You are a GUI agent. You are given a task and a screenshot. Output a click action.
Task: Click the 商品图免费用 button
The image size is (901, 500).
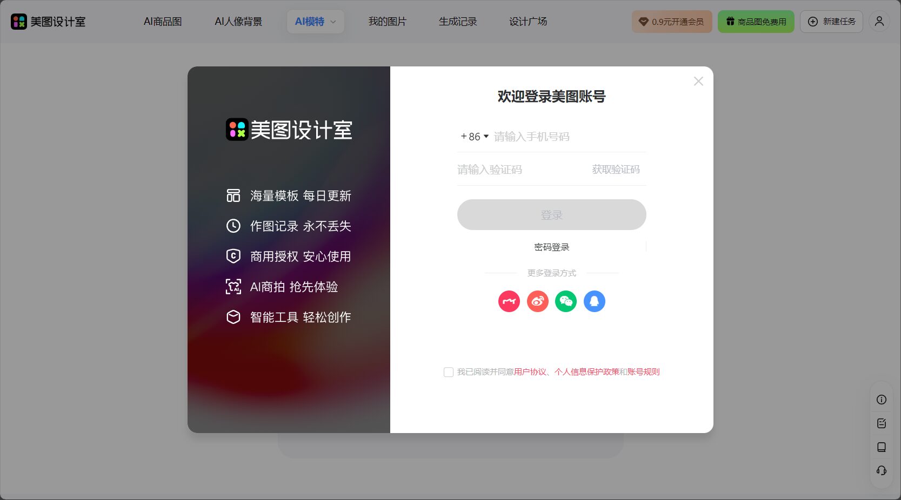pyautogui.click(x=756, y=22)
